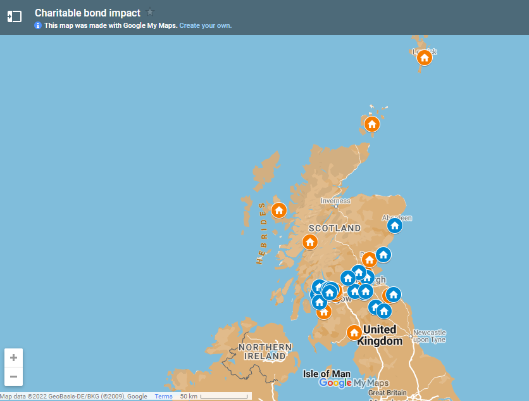Select the orange house marker at Lerwick
This screenshot has width=529, height=401.
pos(425,58)
